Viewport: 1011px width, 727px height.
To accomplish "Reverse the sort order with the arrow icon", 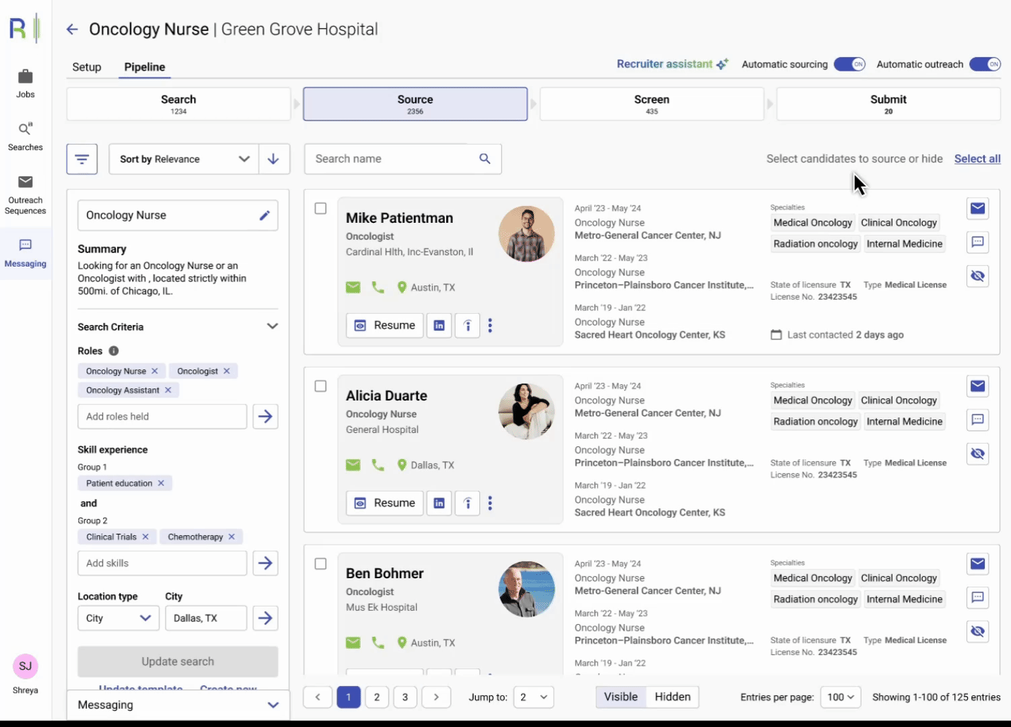I will tap(273, 159).
